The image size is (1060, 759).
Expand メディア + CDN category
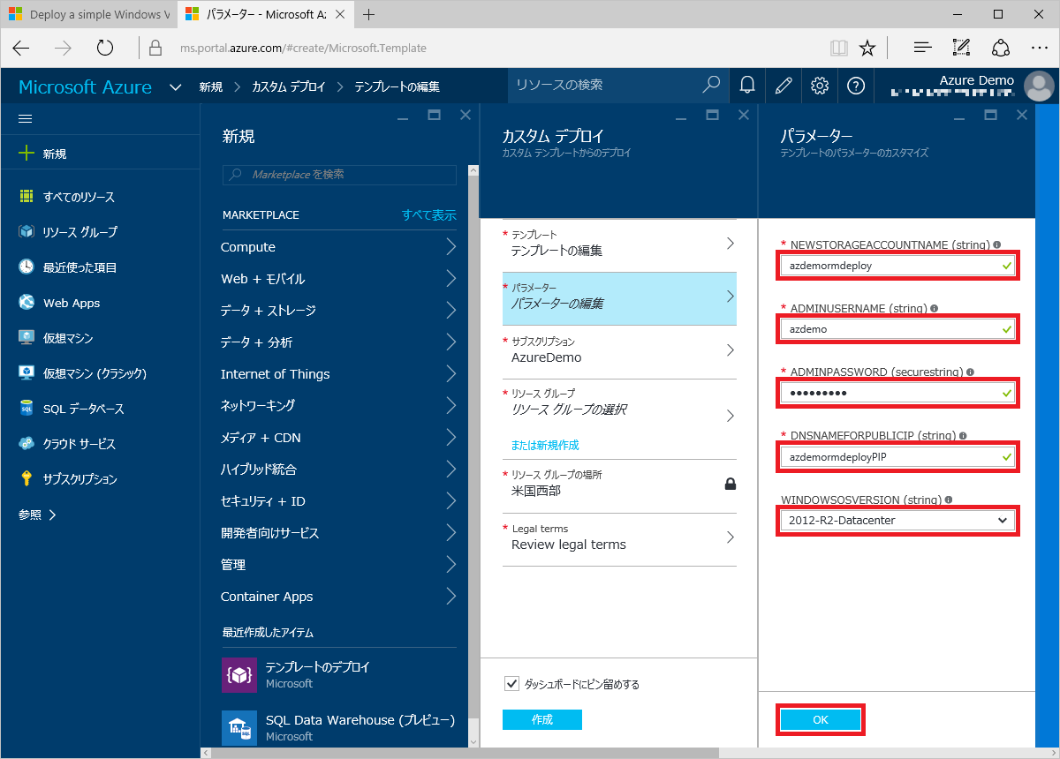338,438
